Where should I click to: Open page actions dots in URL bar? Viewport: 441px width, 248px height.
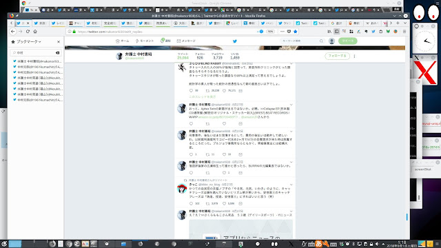(283, 32)
